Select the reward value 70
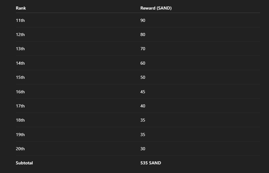The width and height of the screenshot is (269, 173). point(143,49)
